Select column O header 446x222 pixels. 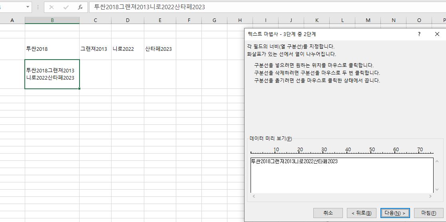(419, 20)
